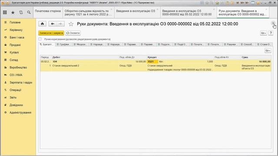
Task: Click the Оновити refresh button
Action: pyautogui.click(x=73, y=33)
